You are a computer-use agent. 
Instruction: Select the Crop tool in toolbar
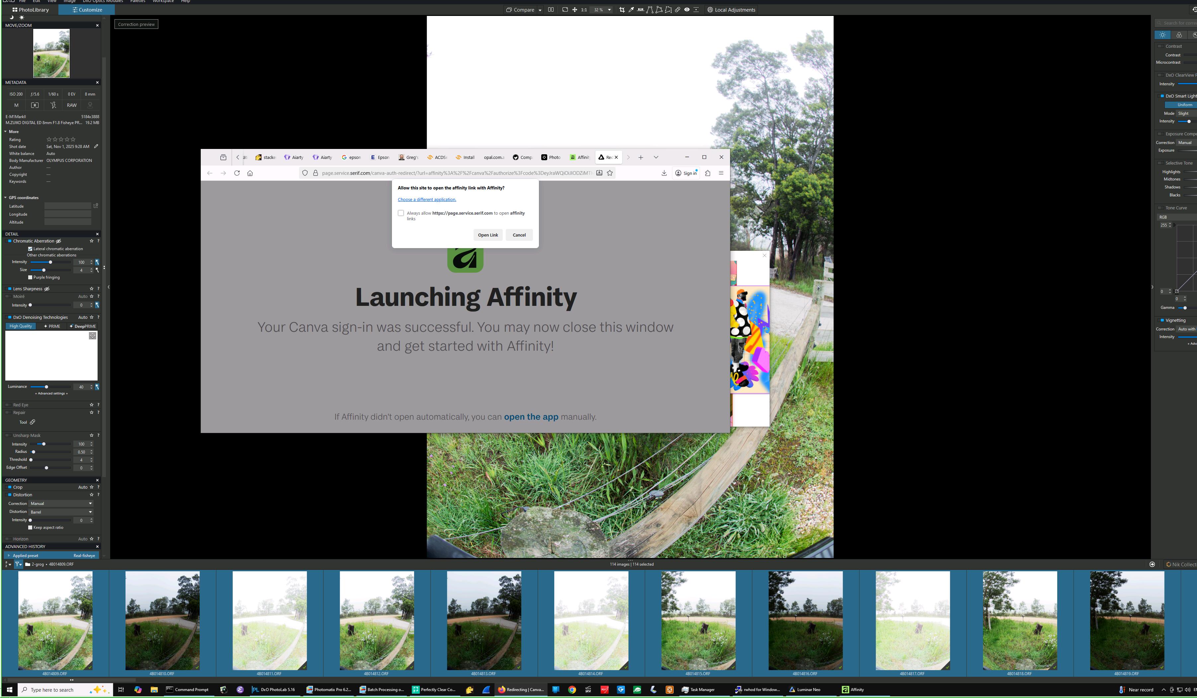[622, 10]
